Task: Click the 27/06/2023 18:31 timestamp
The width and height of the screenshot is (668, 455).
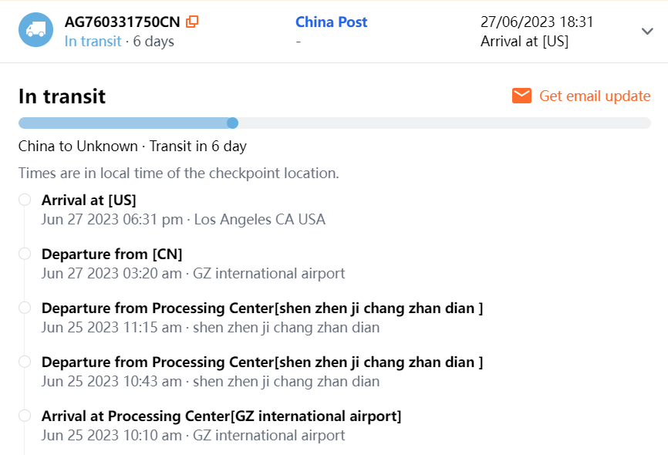Action: click(537, 22)
